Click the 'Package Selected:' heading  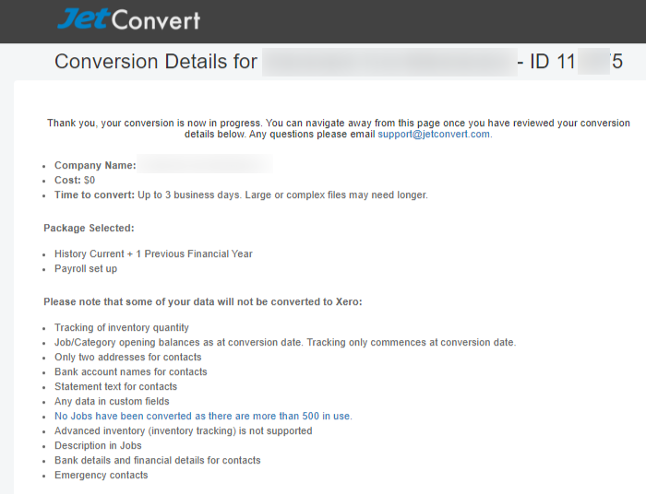[89, 228]
